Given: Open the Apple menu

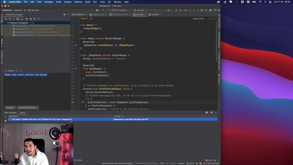Looking at the screenshot, I should pos(5,2).
